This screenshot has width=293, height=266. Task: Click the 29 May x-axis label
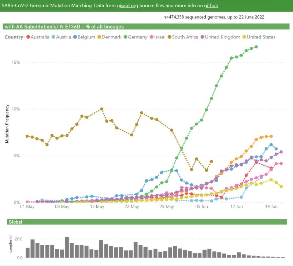(x=167, y=207)
